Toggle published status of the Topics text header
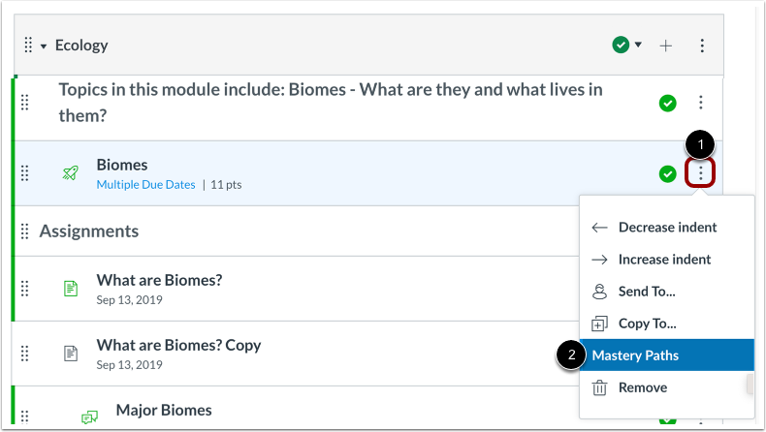 point(667,103)
